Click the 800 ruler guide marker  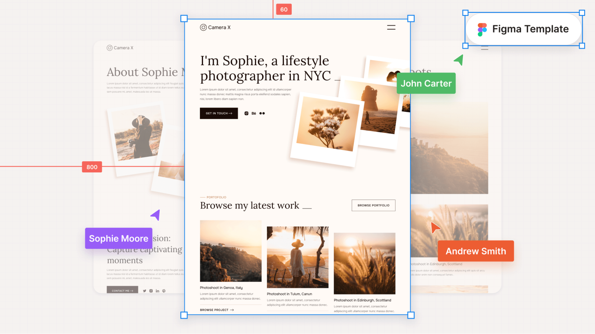point(92,167)
